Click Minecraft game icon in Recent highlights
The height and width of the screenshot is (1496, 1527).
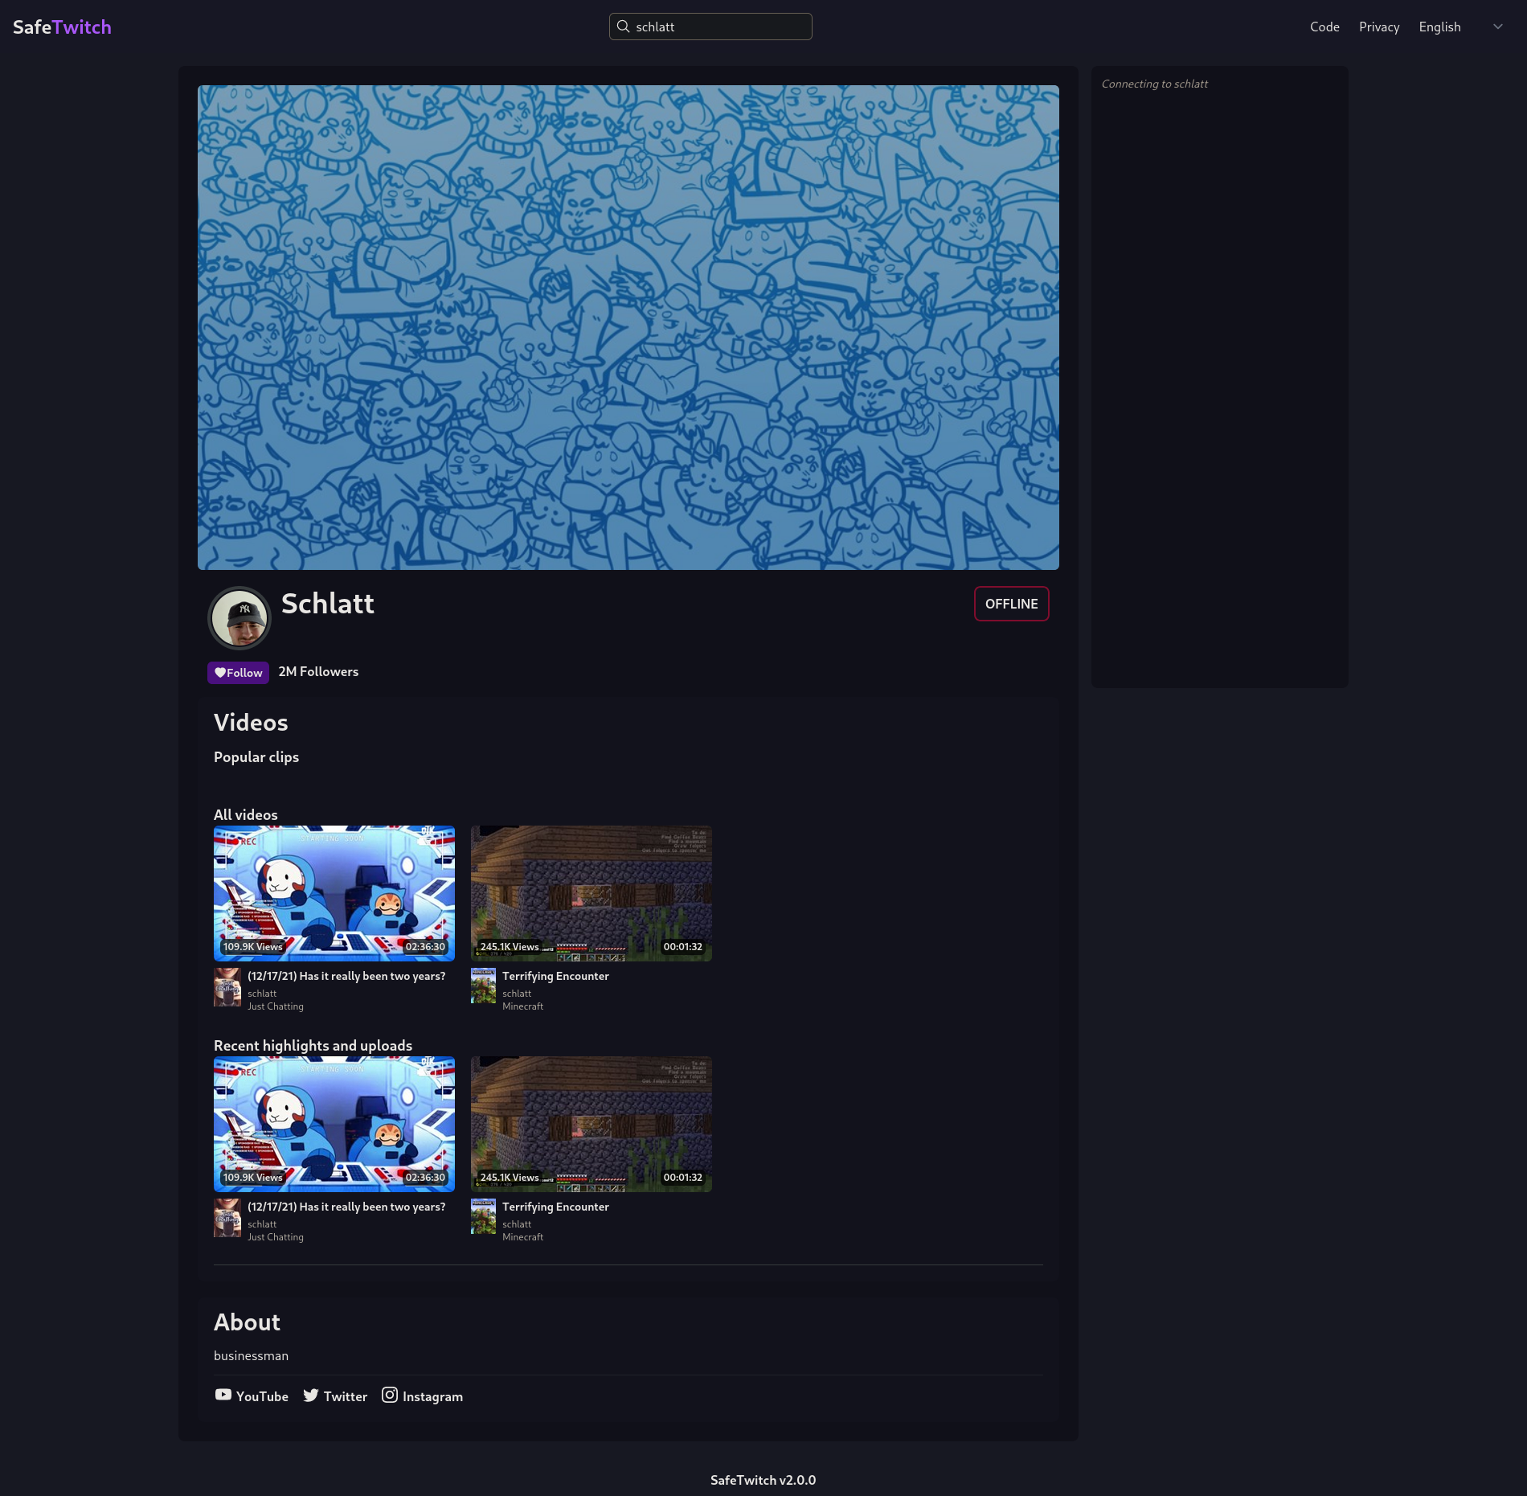(x=483, y=1216)
